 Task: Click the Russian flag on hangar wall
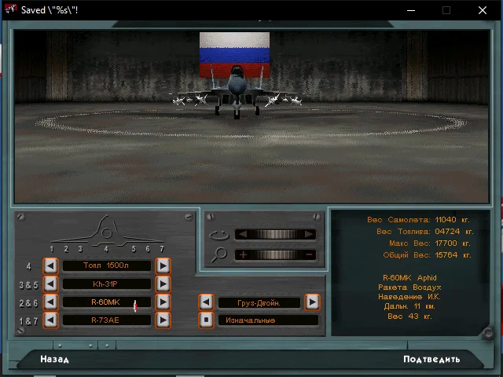(x=234, y=54)
